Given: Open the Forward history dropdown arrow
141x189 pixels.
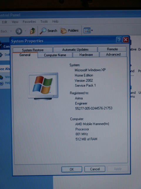Looking at the screenshot, I should pos(26,31).
